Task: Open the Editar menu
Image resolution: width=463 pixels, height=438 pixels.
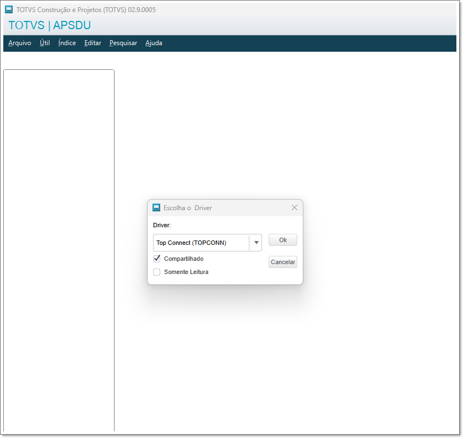Action: 92,43
